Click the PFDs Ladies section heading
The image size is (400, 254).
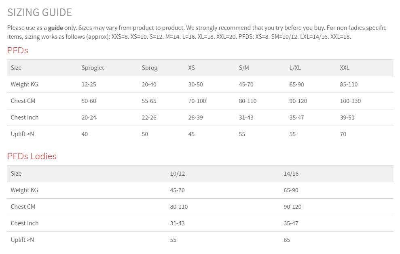(x=32, y=156)
